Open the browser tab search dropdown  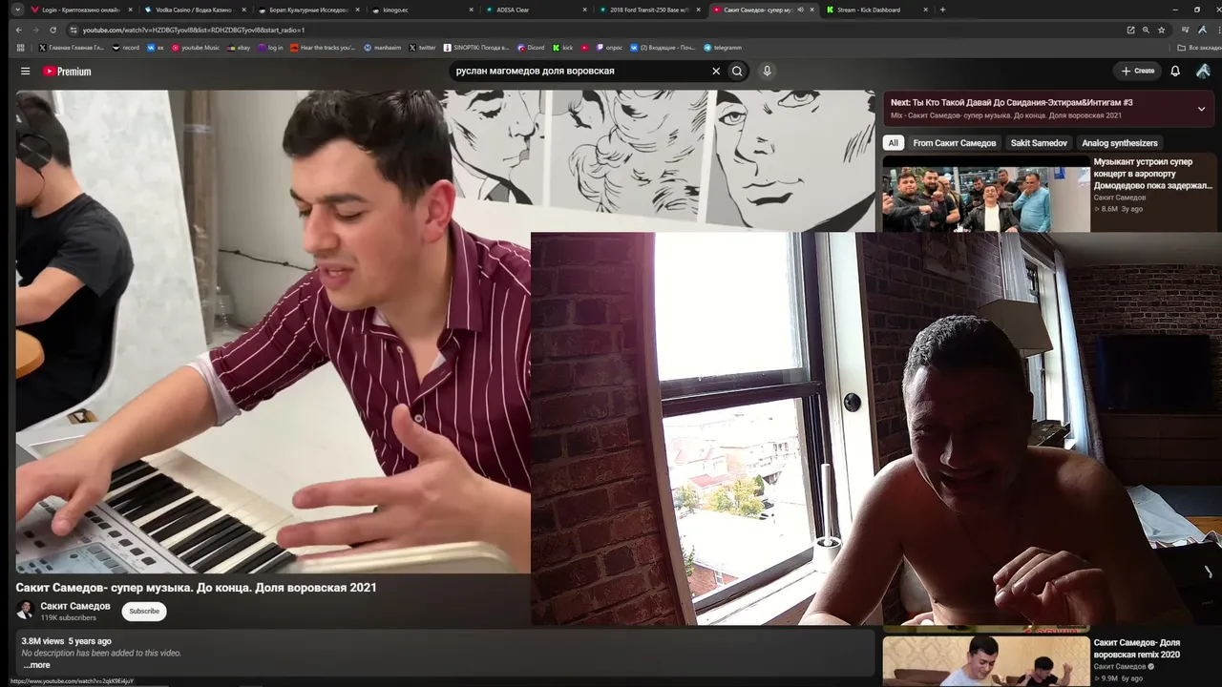(x=17, y=10)
